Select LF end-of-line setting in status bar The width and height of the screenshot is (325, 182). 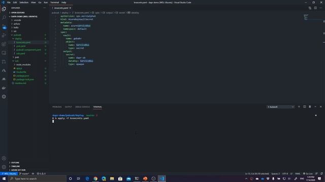pos(291,173)
